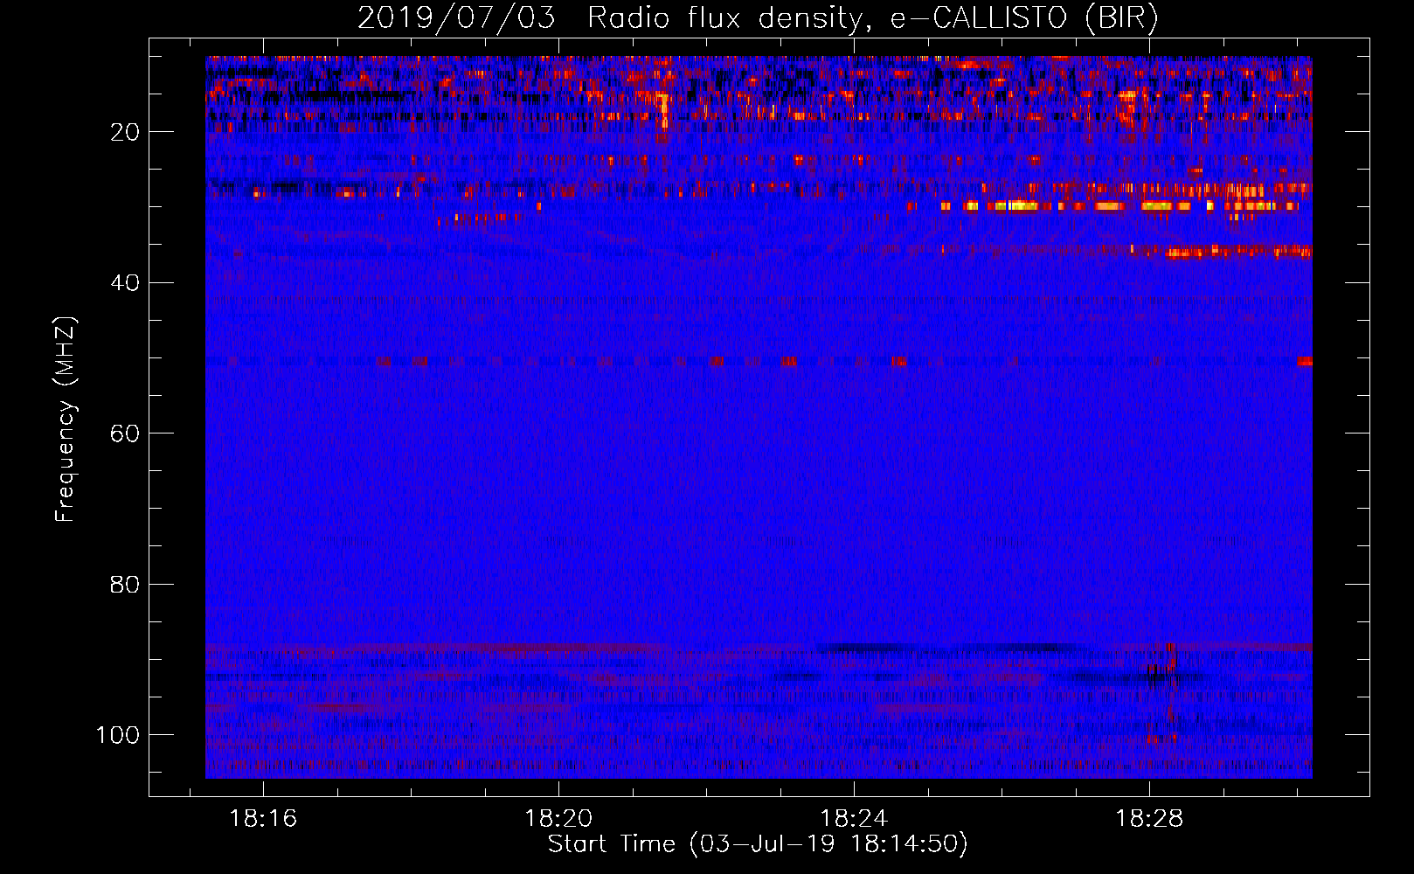Click the 18:24 time tick label

854,818
